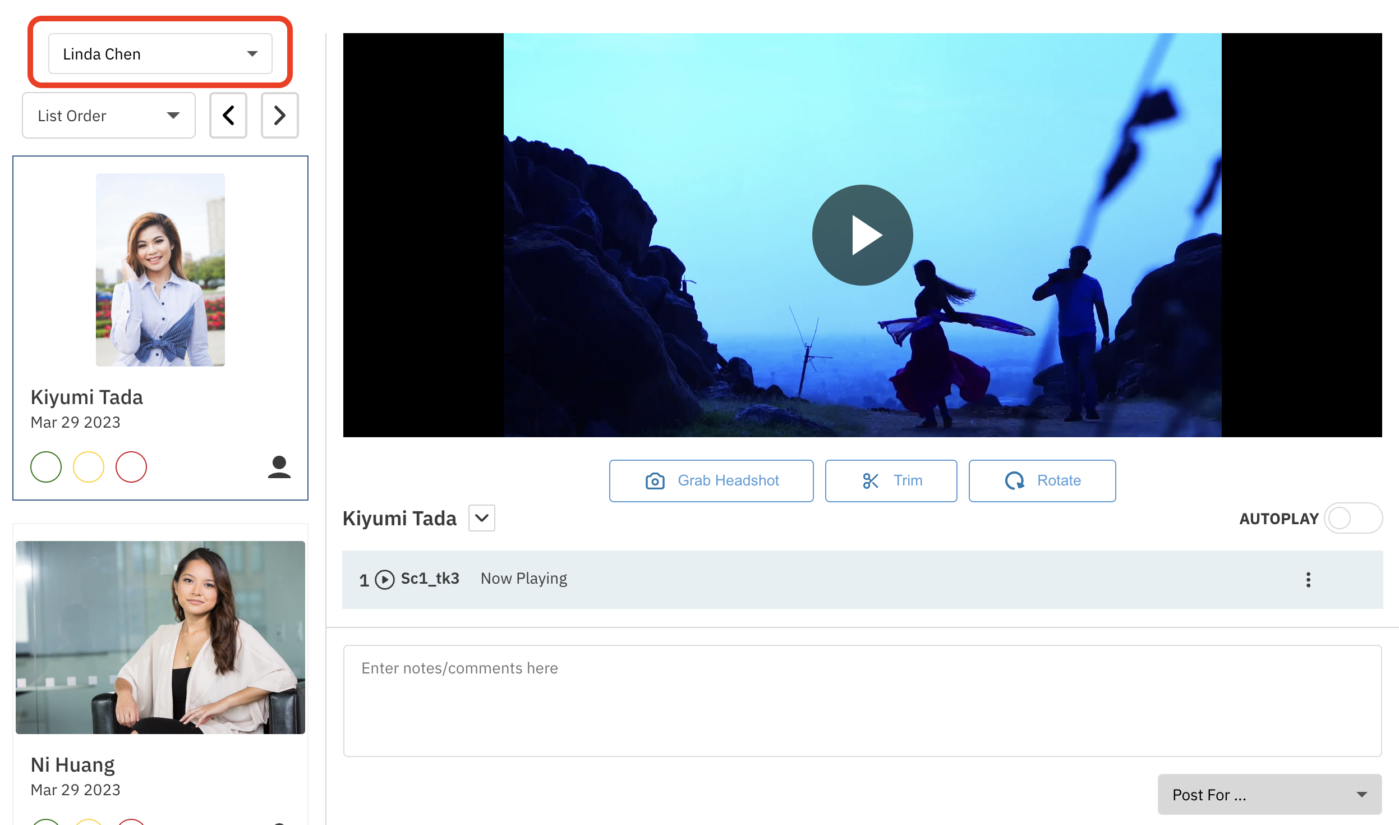Open the Post For dropdown
The image size is (1399, 825).
pyautogui.click(x=1269, y=794)
